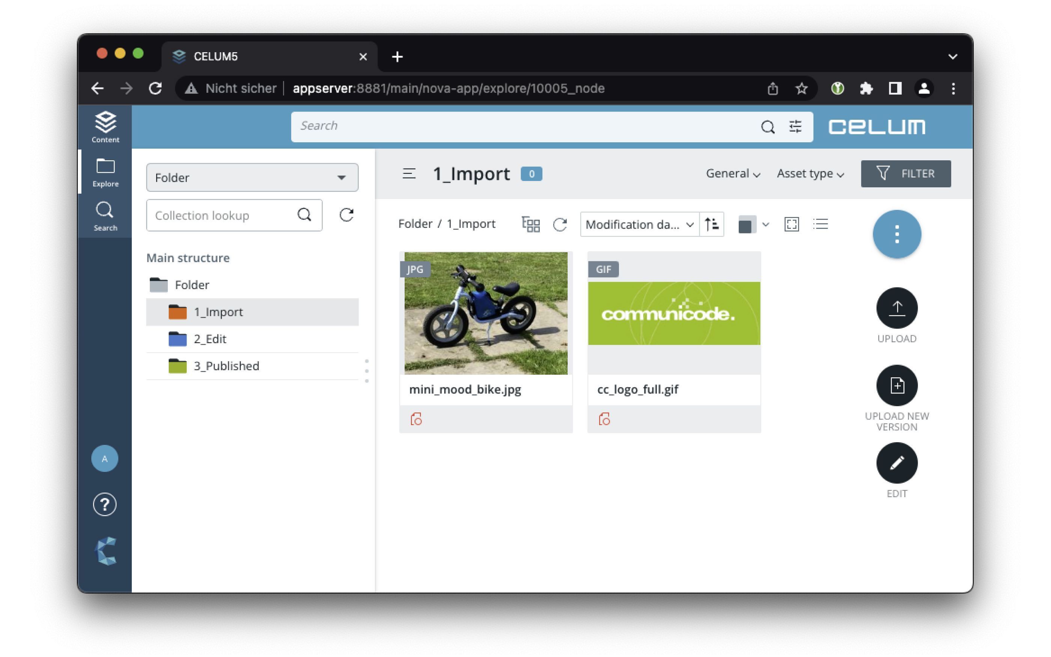Open Upload New Version action
This screenshot has width=1051, height=657.
coord(897,386)
